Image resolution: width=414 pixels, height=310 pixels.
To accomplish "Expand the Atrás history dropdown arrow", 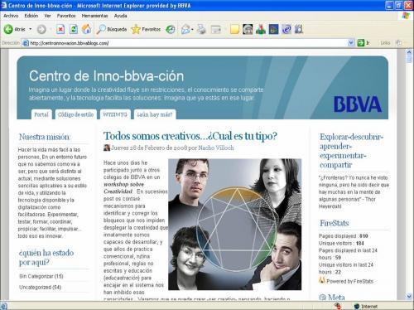I will click(x=31, y=29).
